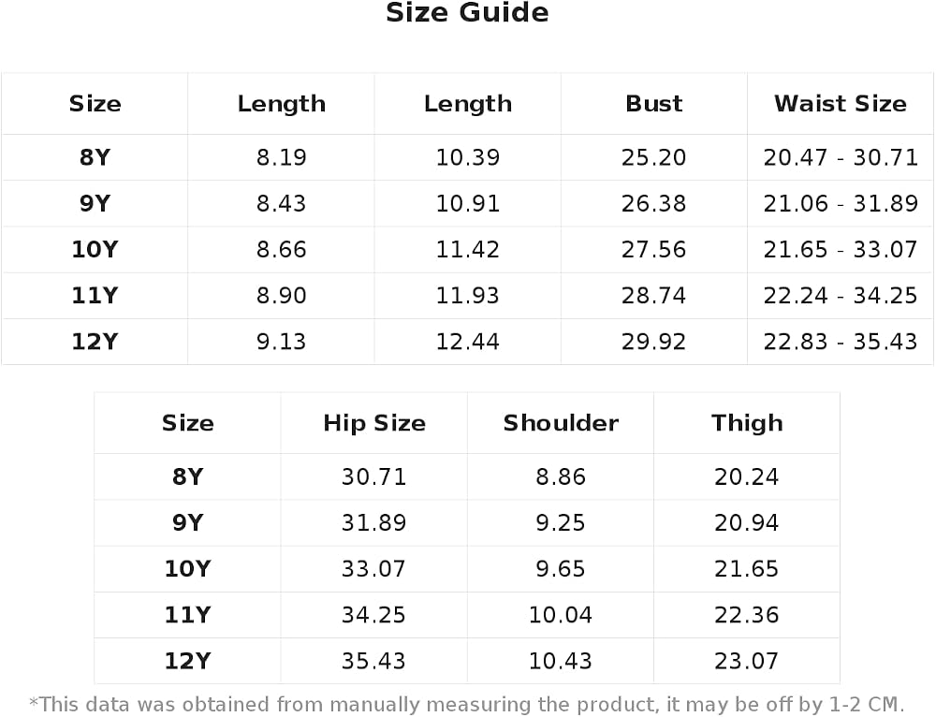Select the Hip Size column header
The image size is (936, 717).
374,423
